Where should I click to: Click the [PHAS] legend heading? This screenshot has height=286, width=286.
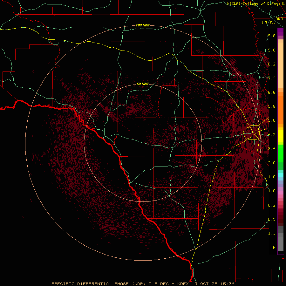269,22
